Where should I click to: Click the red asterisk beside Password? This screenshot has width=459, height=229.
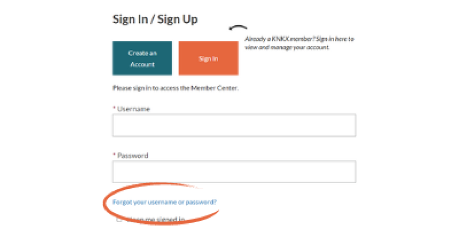click(x=114, y=155)
